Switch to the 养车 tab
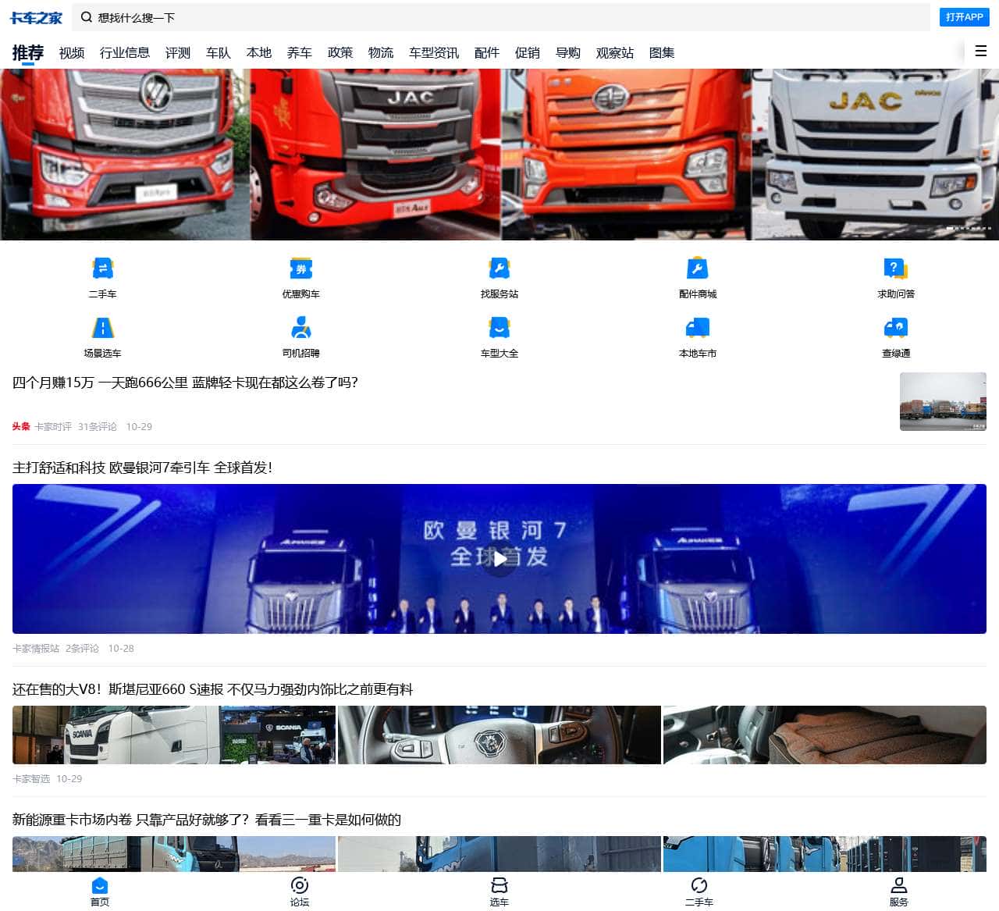Screen dimensions: 999x911 (x=300, y=52)
